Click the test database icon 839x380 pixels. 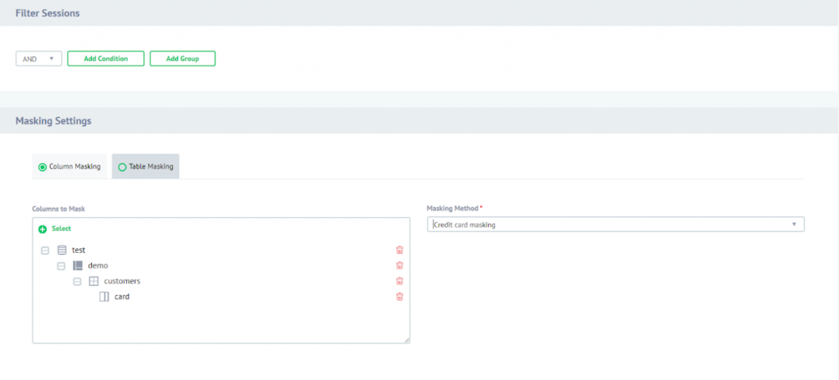pyautogui.click(x=61, y=250)
